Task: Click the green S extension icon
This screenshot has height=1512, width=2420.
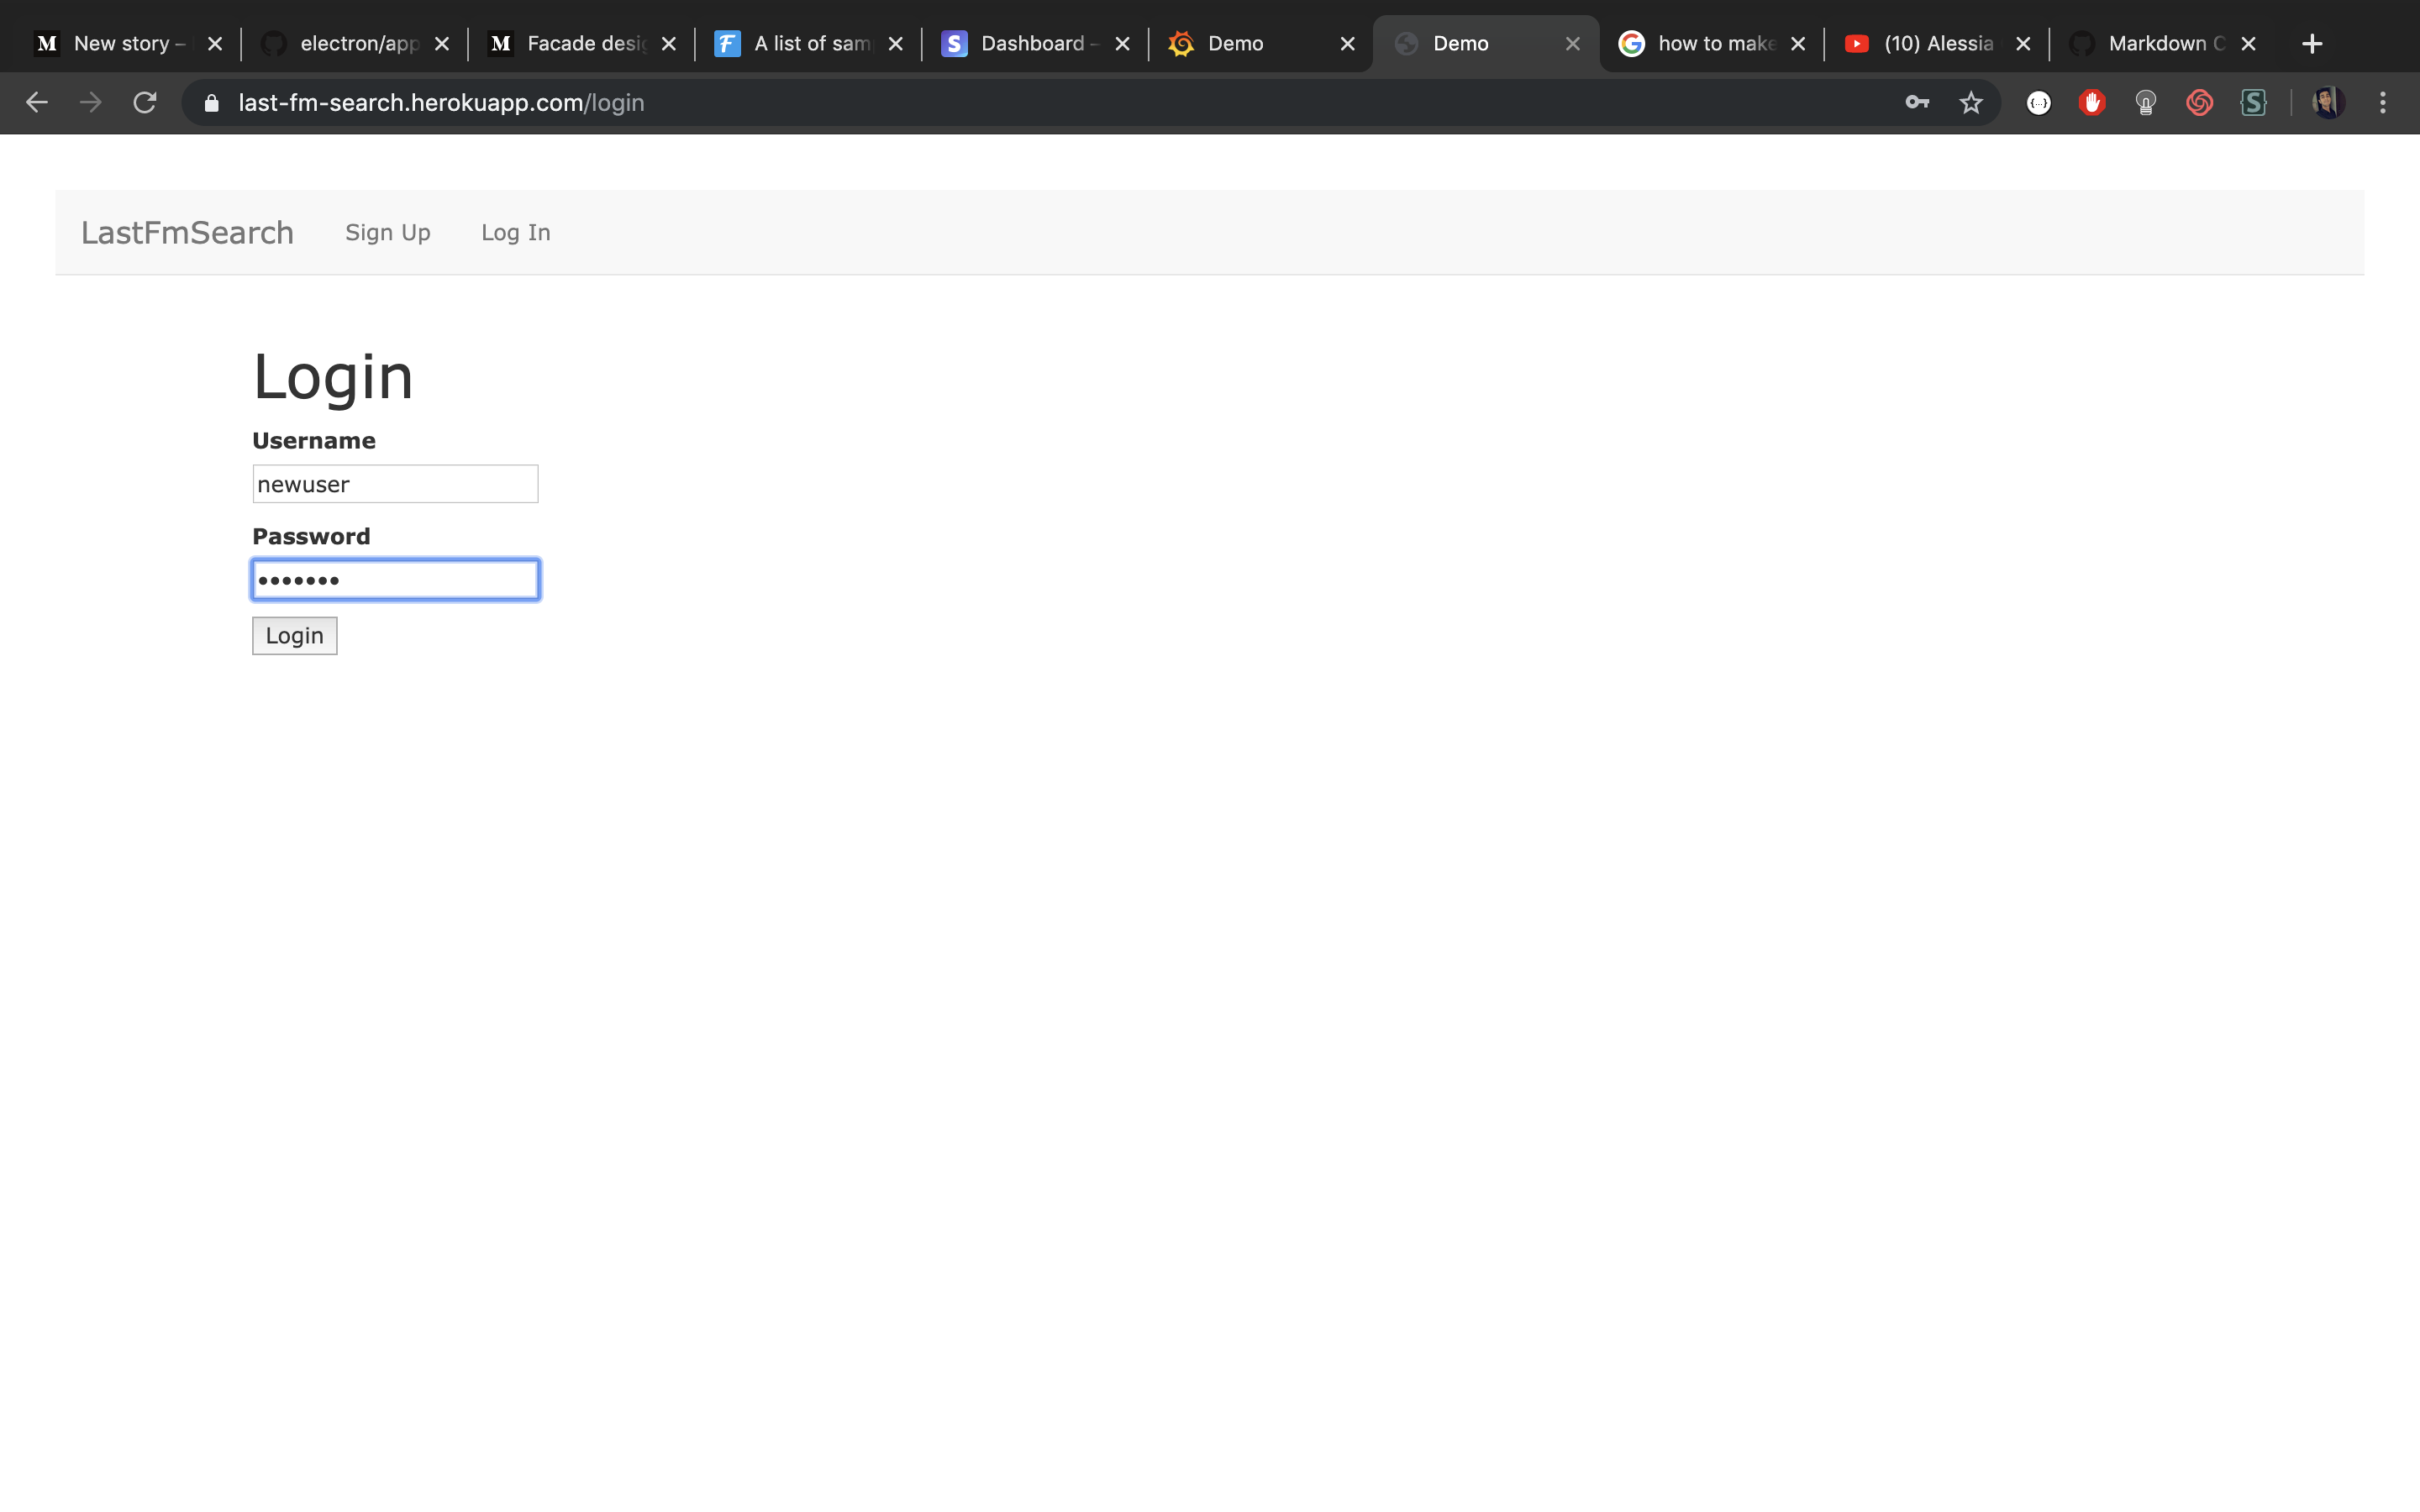Action: tap(2253, 102)
